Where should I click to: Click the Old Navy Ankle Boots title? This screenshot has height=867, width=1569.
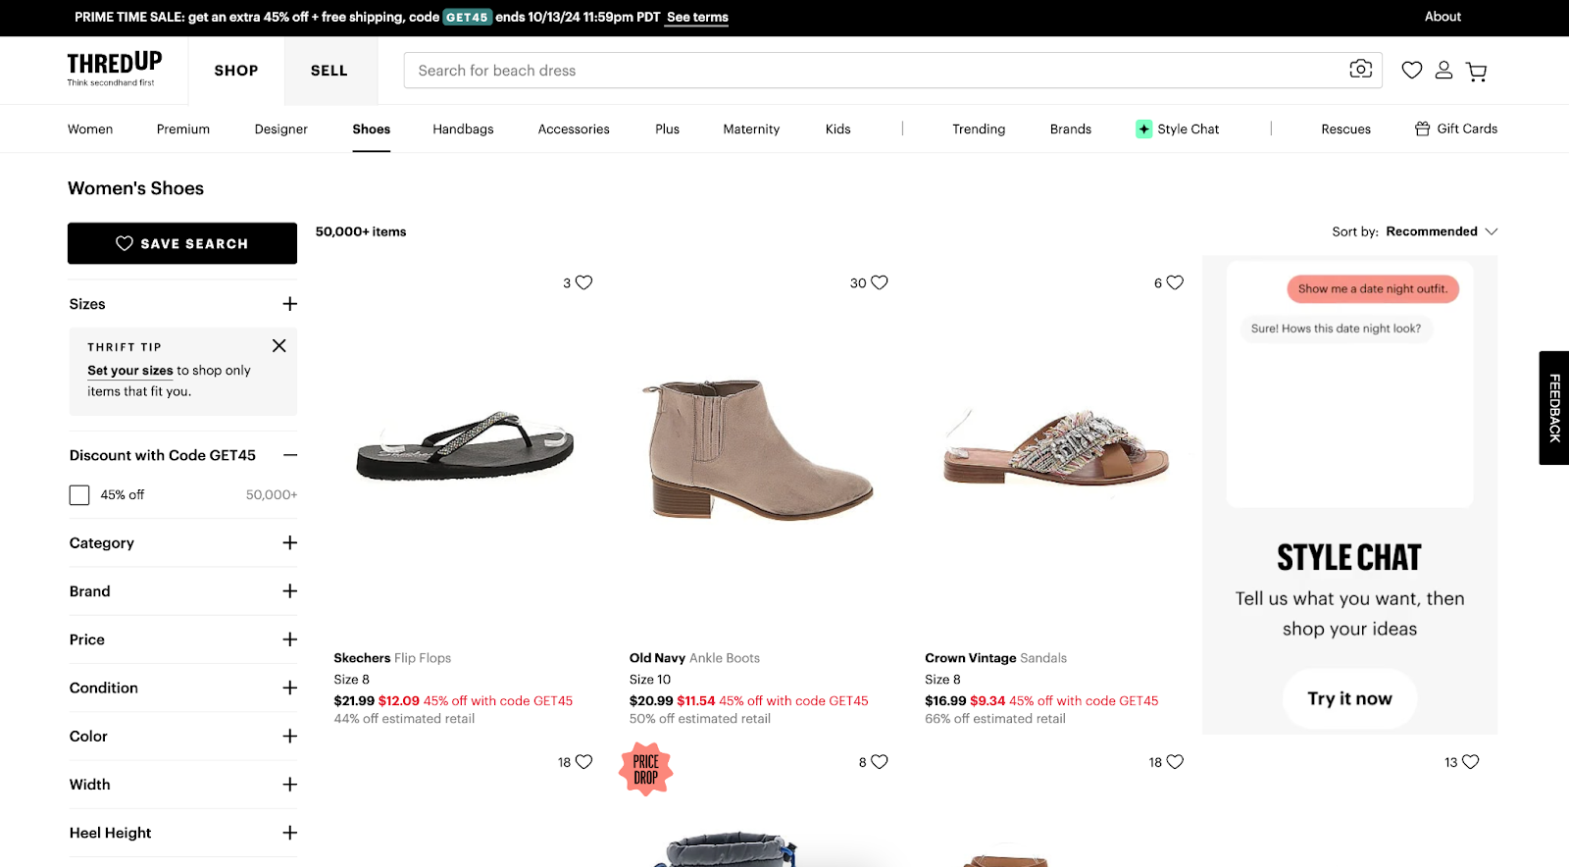[x=694, y=658]
